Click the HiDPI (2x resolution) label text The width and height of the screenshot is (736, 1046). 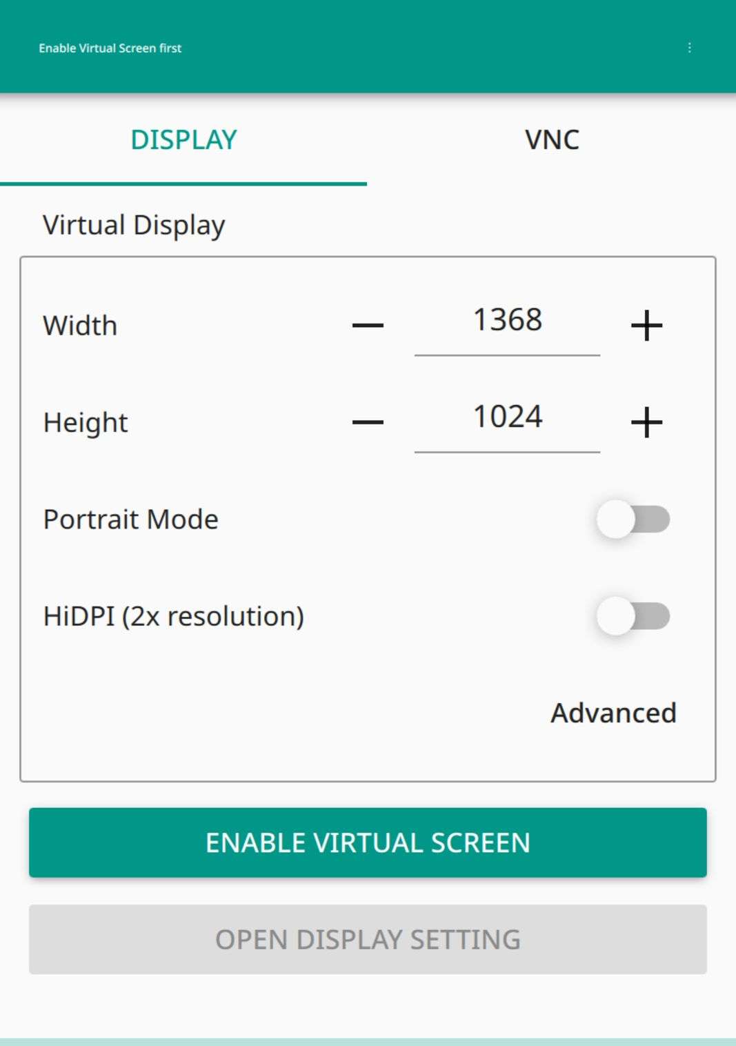[174, 616]
